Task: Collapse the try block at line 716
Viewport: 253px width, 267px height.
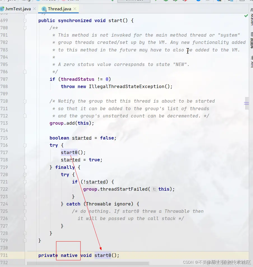Action: [x=25, y=145]
